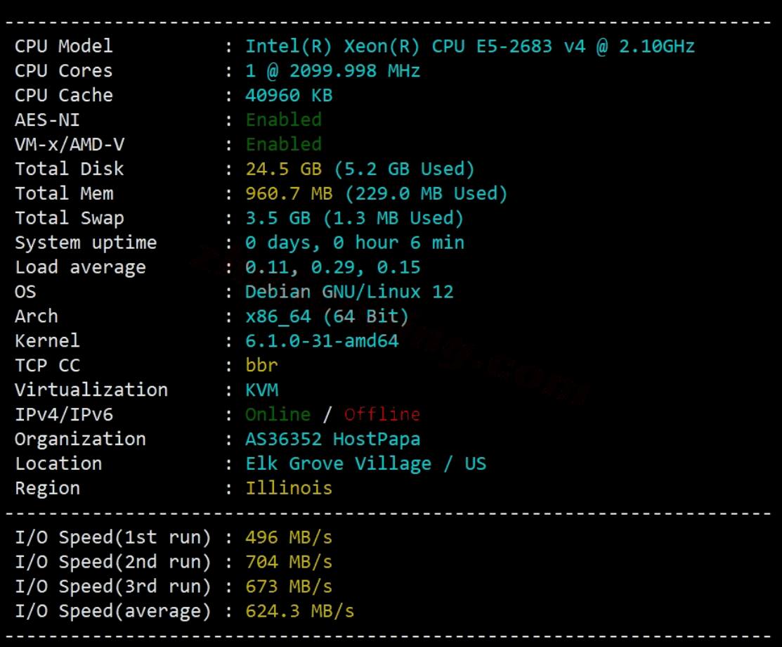Select the CPU Cache value 40960 KB
This screenshot has height=647, width=782.
pyautogui.click(x=289, y=96)
